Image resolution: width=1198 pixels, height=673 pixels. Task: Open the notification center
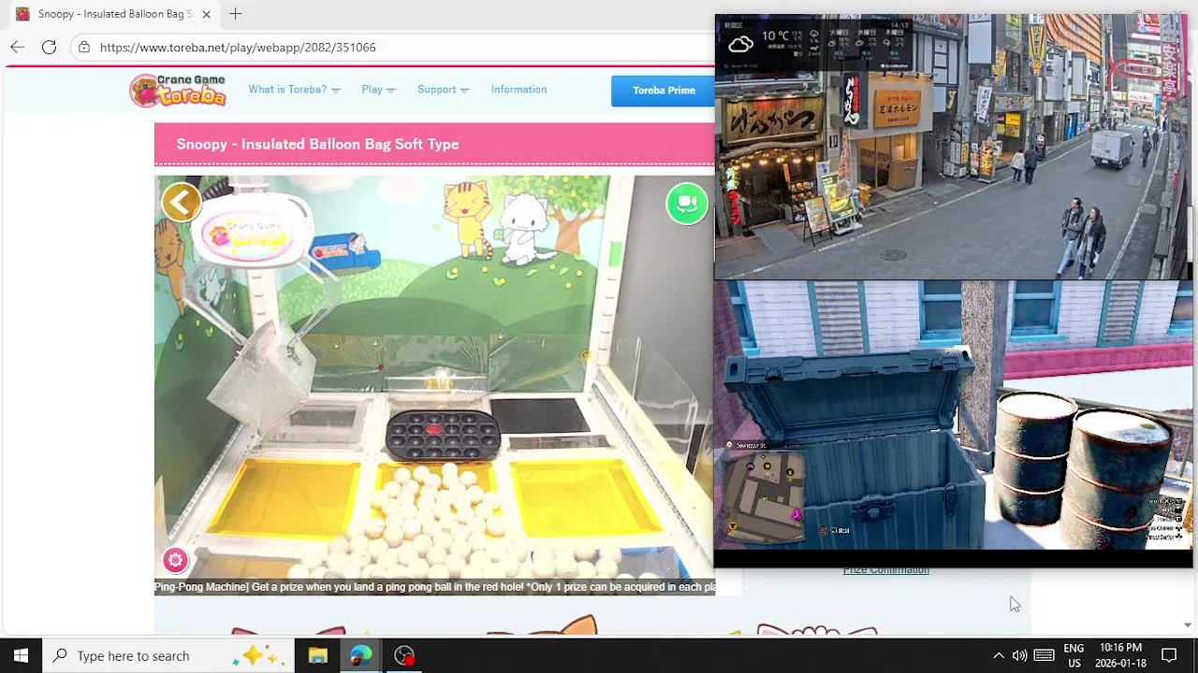[1169, 655]
